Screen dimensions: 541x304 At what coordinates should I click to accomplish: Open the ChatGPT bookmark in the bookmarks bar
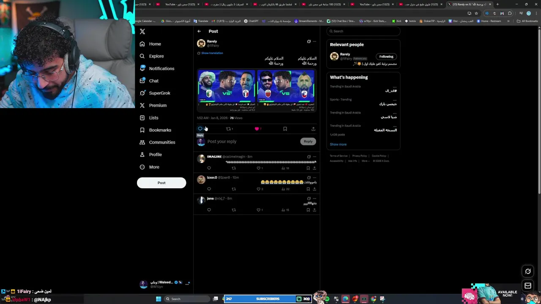[x=251, y=21]
